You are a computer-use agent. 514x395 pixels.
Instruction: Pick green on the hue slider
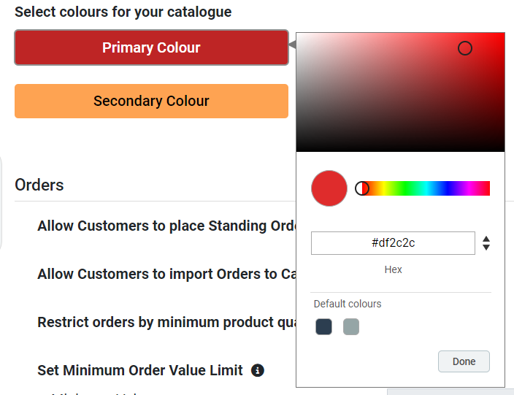(404, 188)
